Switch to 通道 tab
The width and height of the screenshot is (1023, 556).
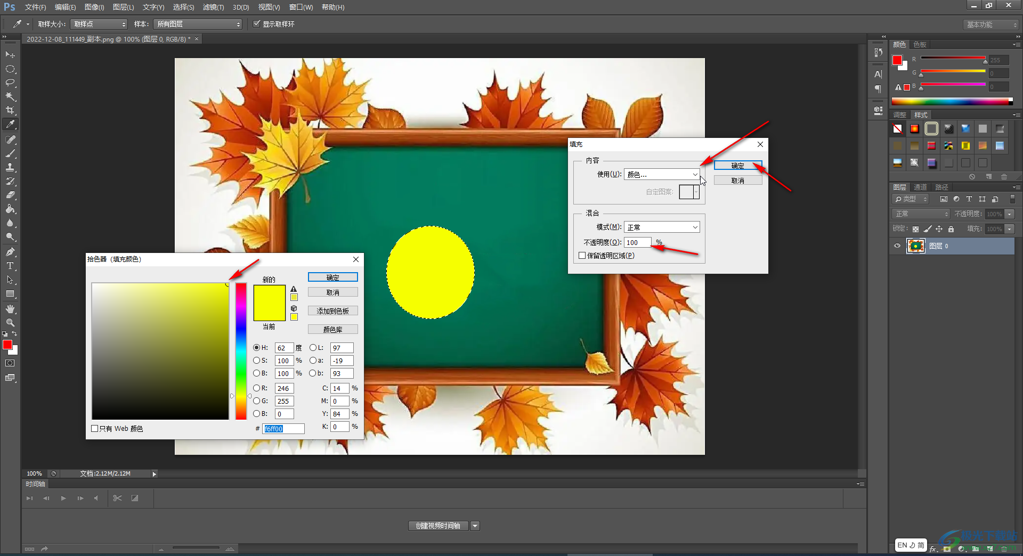tap(920, 187)
